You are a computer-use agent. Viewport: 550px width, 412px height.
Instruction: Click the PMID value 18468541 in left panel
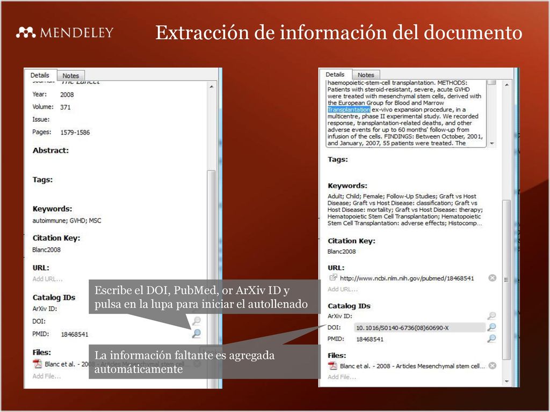pos(74,334)
